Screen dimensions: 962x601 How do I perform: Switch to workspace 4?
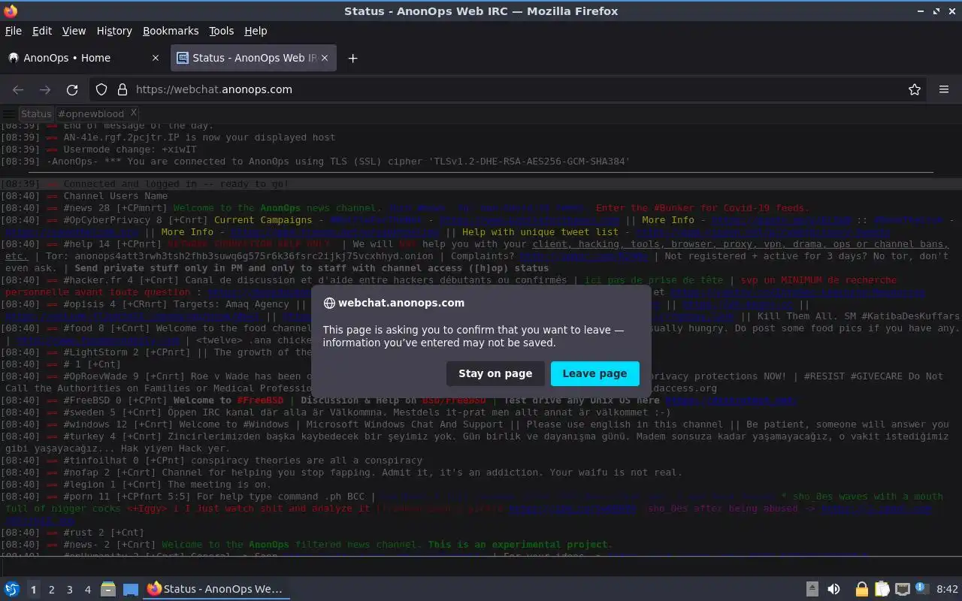[87, 590]
